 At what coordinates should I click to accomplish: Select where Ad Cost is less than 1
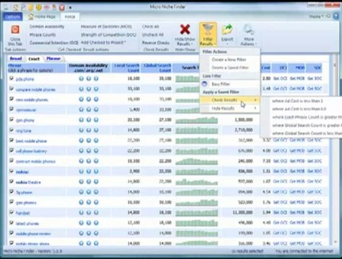pyautogui.click(x=297, y=101)
